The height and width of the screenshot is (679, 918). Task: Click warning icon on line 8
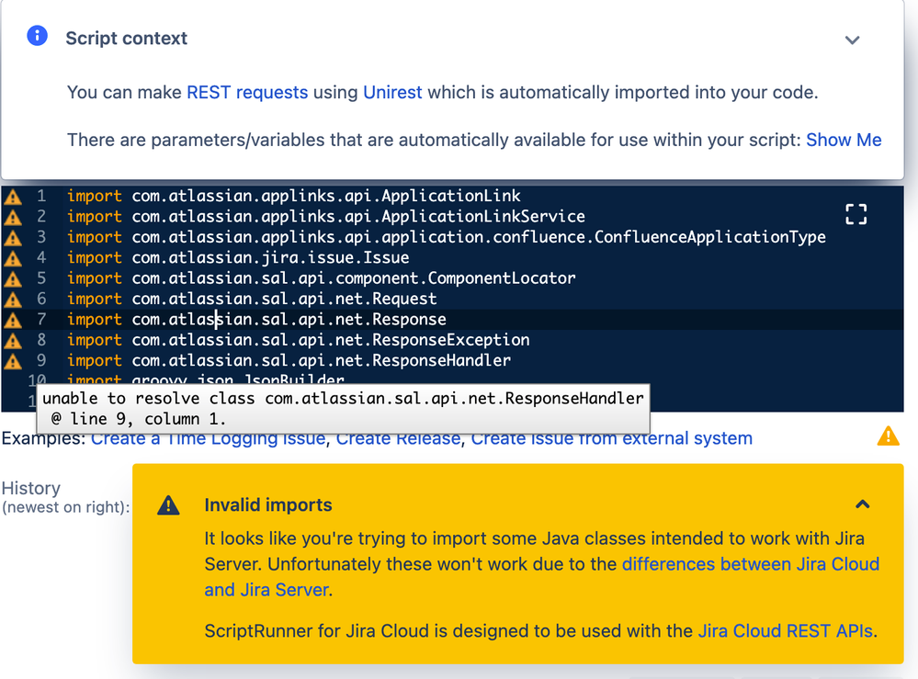coord(13,340)
